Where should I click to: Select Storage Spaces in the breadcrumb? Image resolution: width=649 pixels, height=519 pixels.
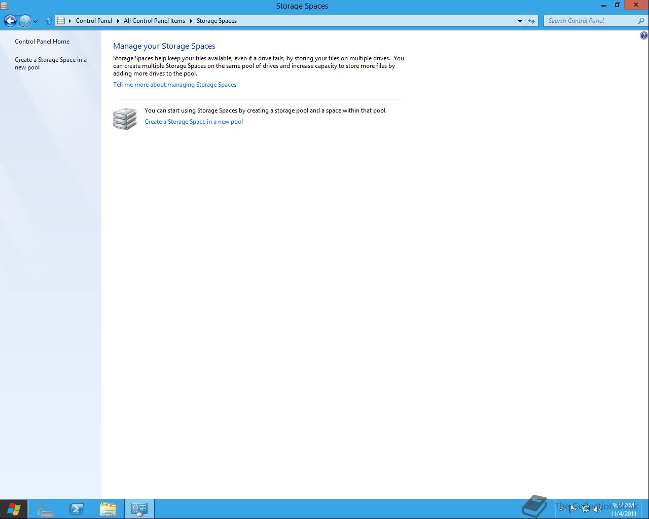click(x=217, y=21)
